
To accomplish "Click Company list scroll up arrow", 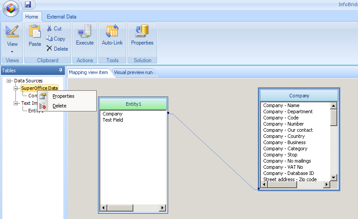I will click(334, 106).
